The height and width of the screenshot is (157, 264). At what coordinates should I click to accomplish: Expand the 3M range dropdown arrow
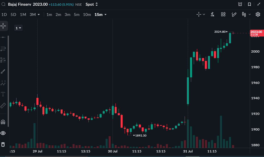tap(39, 15)
